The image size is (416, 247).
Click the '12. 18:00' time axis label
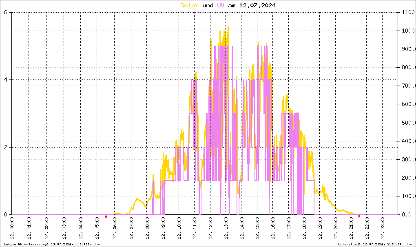304,228
